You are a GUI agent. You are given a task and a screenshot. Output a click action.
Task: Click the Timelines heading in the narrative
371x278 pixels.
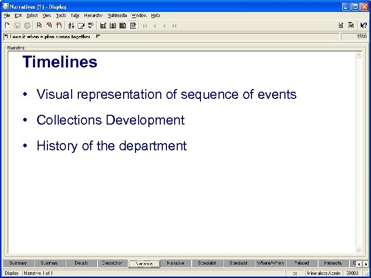[x=60, y=62]
